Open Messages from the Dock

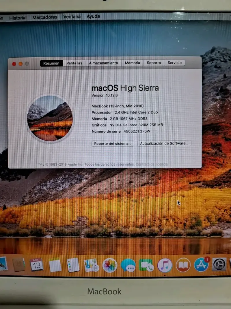[x=128, y=265]
